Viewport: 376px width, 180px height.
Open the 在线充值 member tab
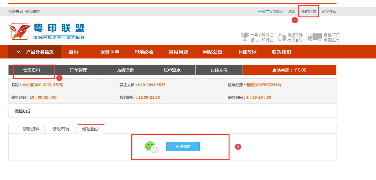pos(219,70)
